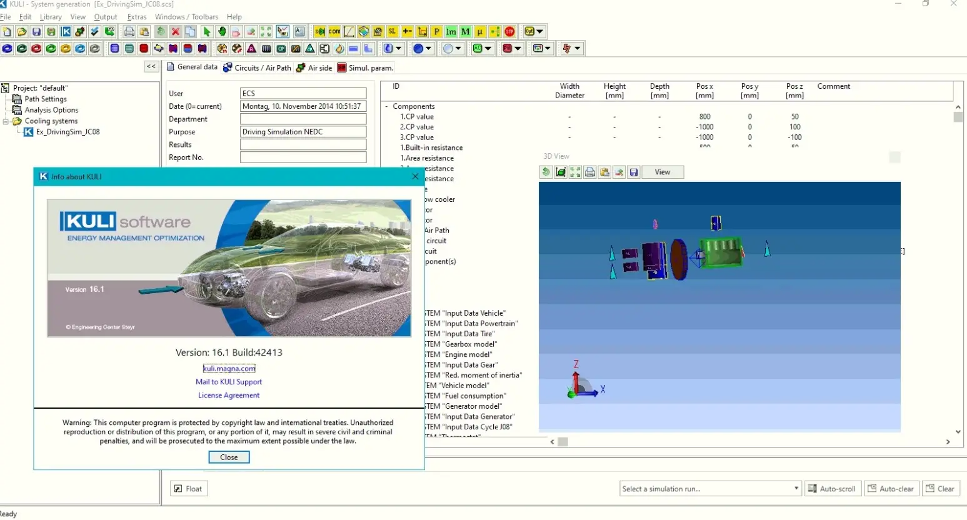Collapse the 'Cooling systems' tree node
Screen dimensions: 967x520
click(6, 121)
